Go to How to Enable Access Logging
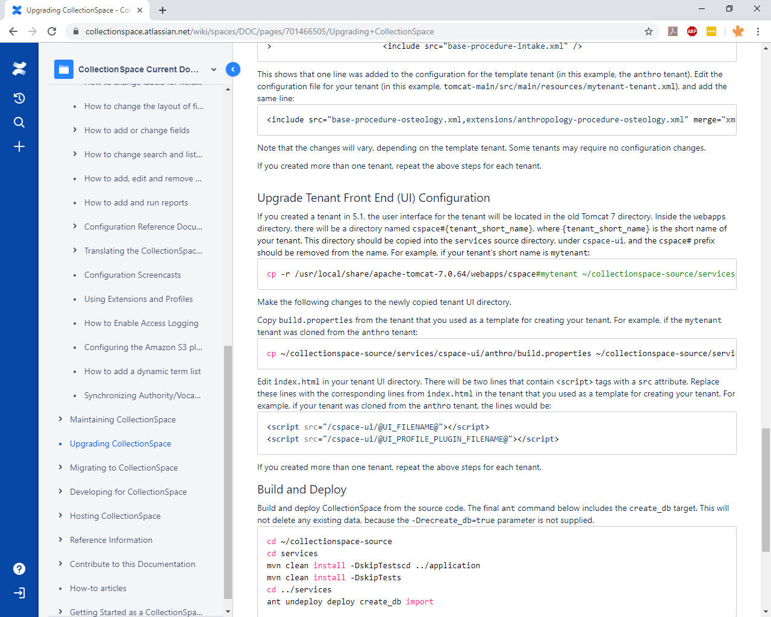Screen dimensions: 771x617 pyautogui.click(x=141, y=323)
